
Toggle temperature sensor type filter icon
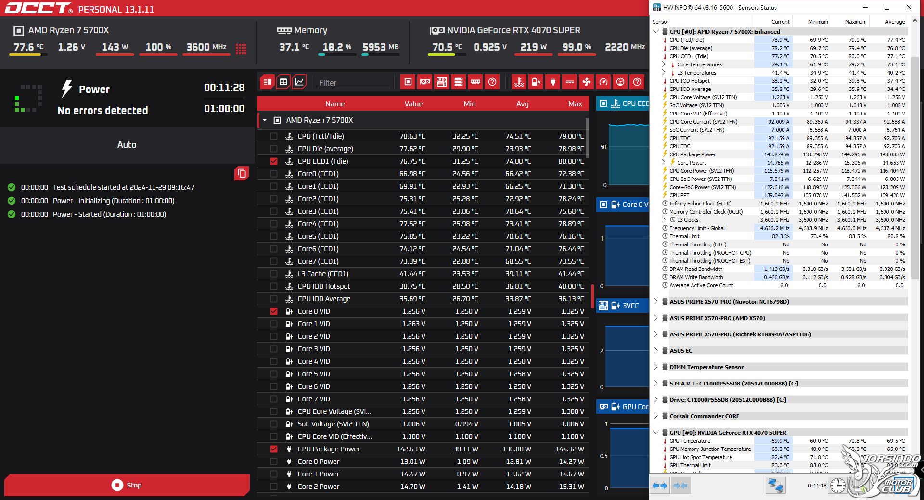(519, 82)
